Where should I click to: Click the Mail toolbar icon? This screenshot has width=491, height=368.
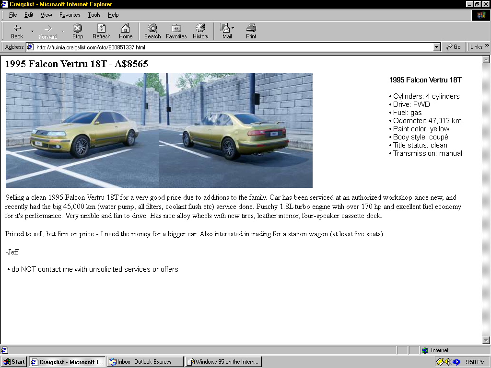(225, 31)
